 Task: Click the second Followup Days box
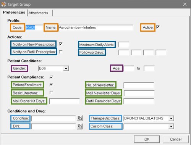[136, 52]
